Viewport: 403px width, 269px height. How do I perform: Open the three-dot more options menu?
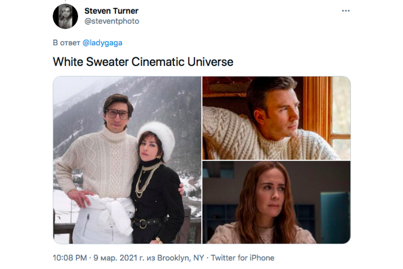pyautogui.click(x=346, y=11)
